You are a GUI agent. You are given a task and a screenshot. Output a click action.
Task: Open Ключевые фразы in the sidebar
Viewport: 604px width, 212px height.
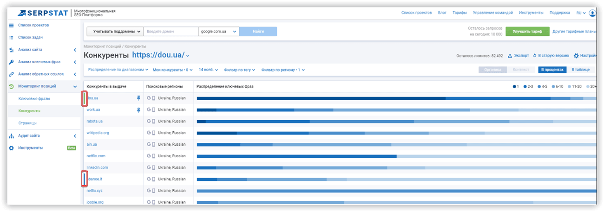click(34, 98)
